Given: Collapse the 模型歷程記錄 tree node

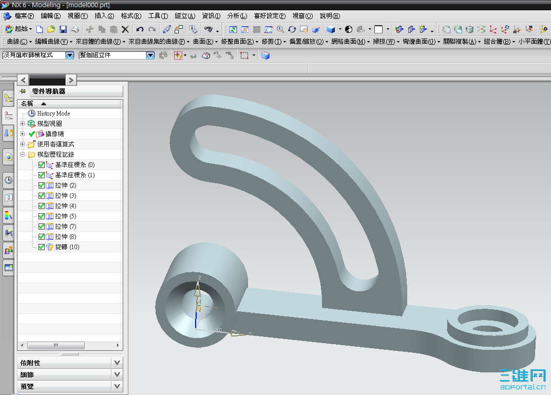Looking at the screenshot, I should 22,154.
